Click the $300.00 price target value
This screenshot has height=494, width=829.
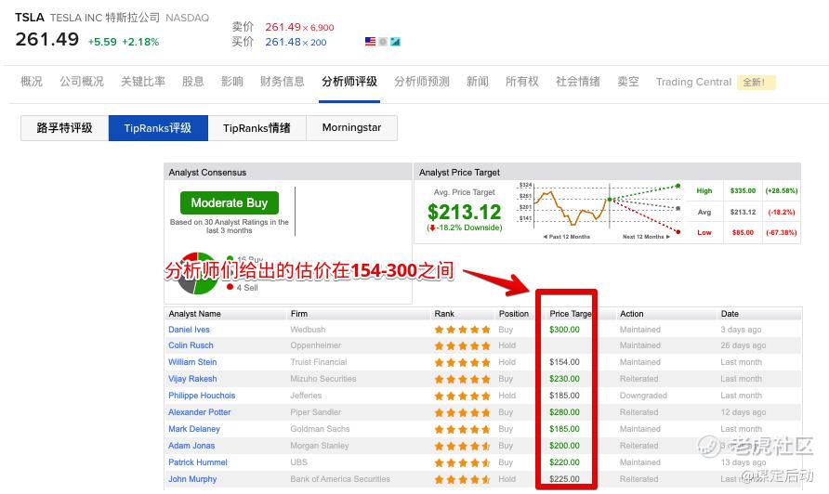[564, 329]
